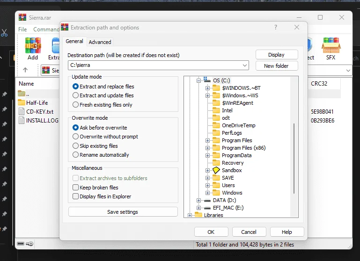Open the destination path dropdown arrow
The width and height of the screenshot is (360, 261).
[x=245, y=65]
